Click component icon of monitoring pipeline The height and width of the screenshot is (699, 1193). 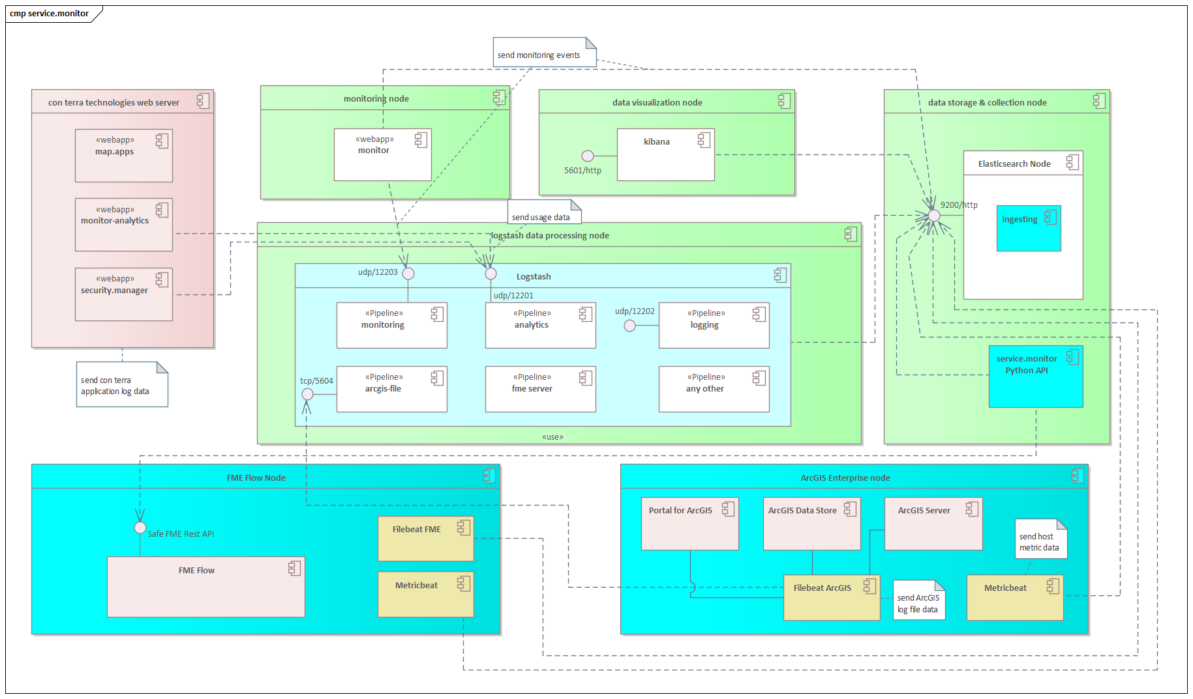(x=437, y=314)
